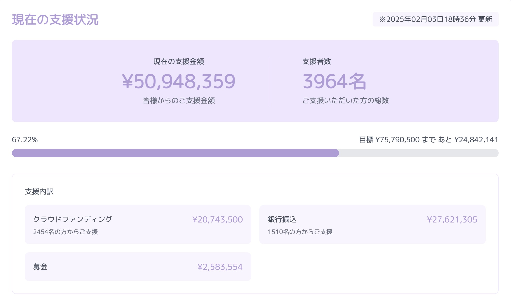
Task: Select the ¥50,948,359 total amount
Action: coord(179,81)
